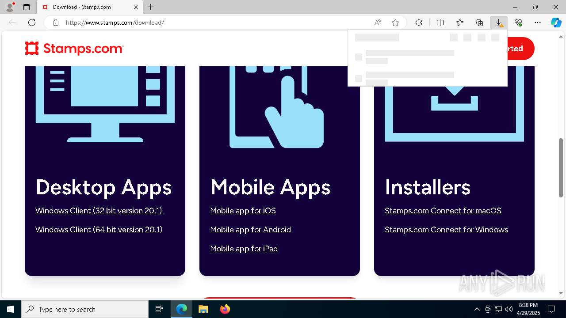
Task: Open Task View on taskbar
Action: point(159,309)
